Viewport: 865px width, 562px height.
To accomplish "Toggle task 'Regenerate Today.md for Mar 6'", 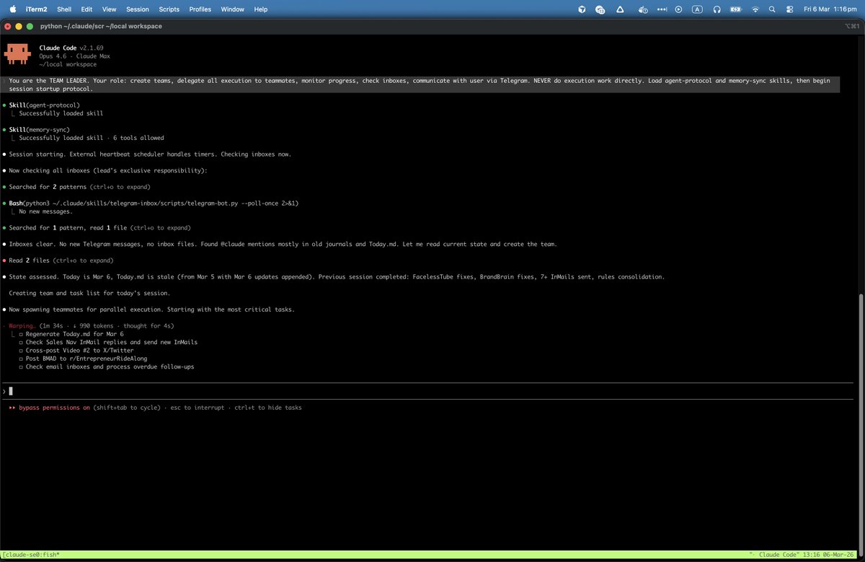I will click(71, 334).
